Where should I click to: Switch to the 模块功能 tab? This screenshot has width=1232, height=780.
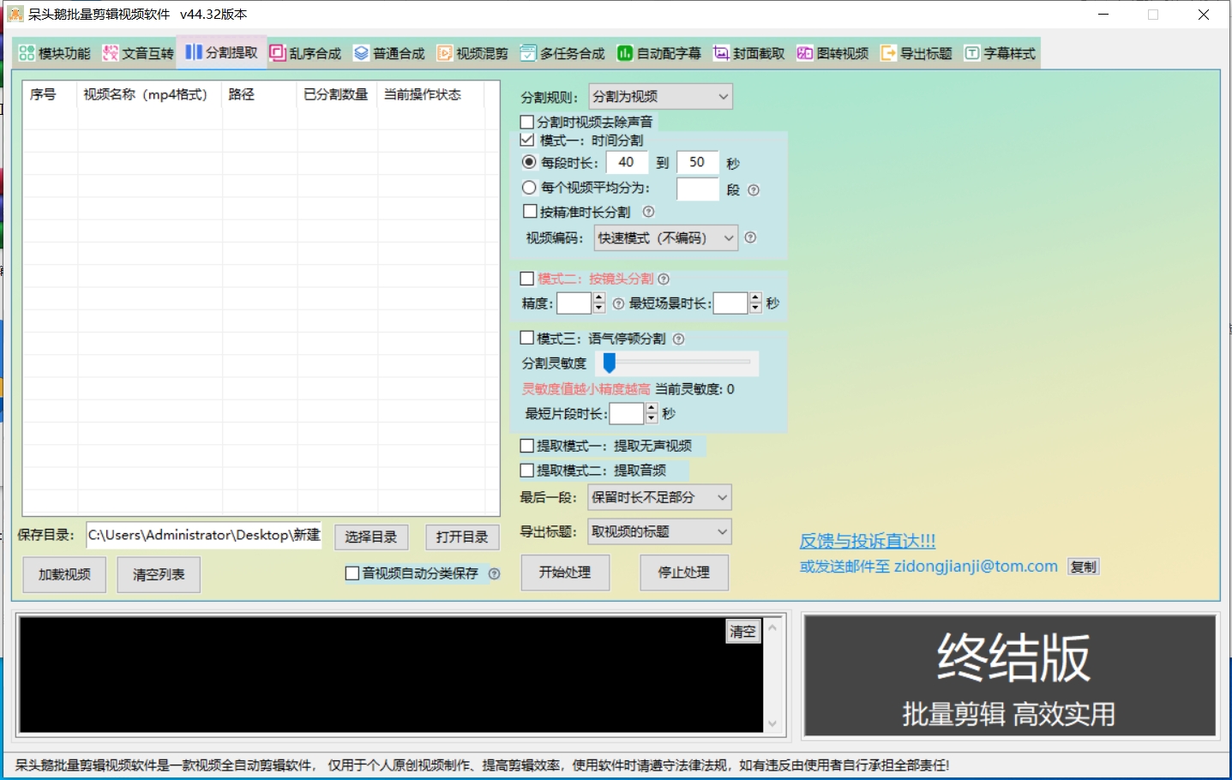[54, 52]
